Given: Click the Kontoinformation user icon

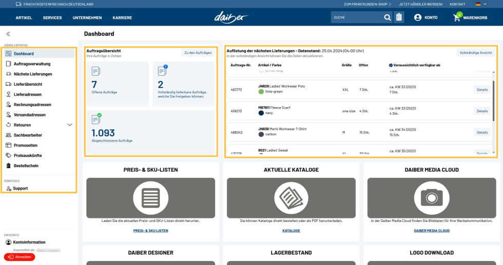Looking at the screenshot, I should (x=8, y=242).
